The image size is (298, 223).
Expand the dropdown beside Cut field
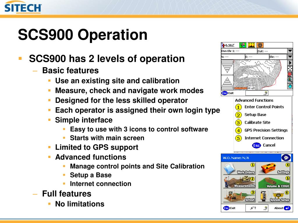(x=290, y=51)
